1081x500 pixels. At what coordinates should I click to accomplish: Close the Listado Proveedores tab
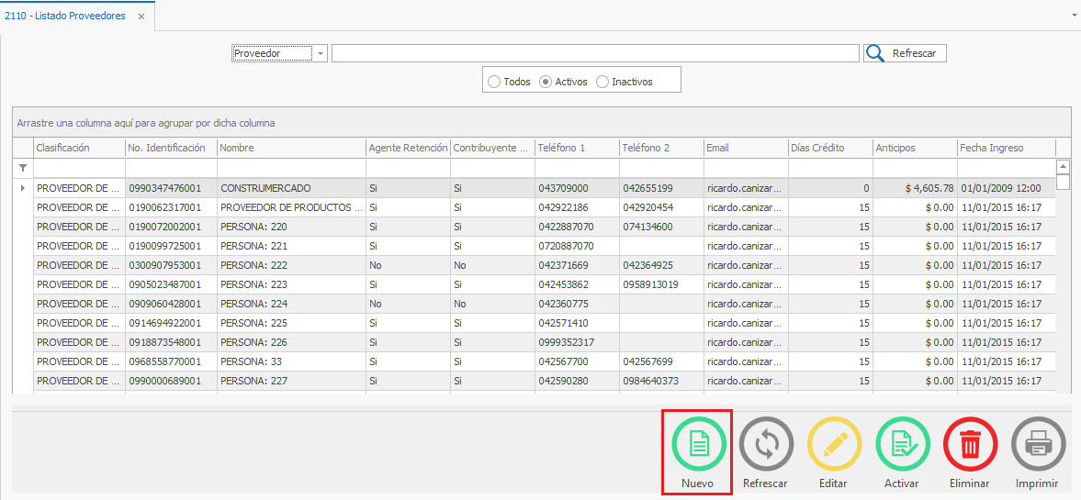(x=141, y=17)
